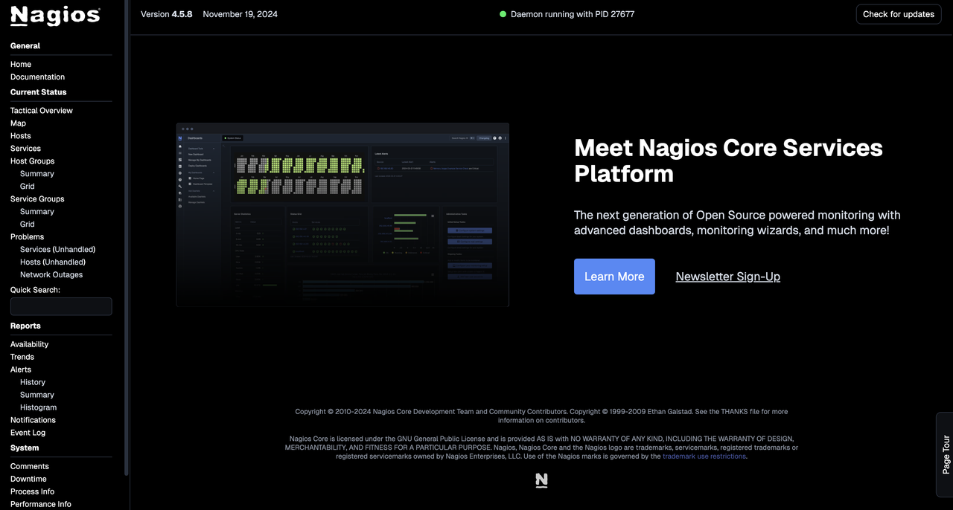Open Summary under Alerts
The width and height of the screenshot is (953, 510).
pyautogui.click(x=37, y=395)
